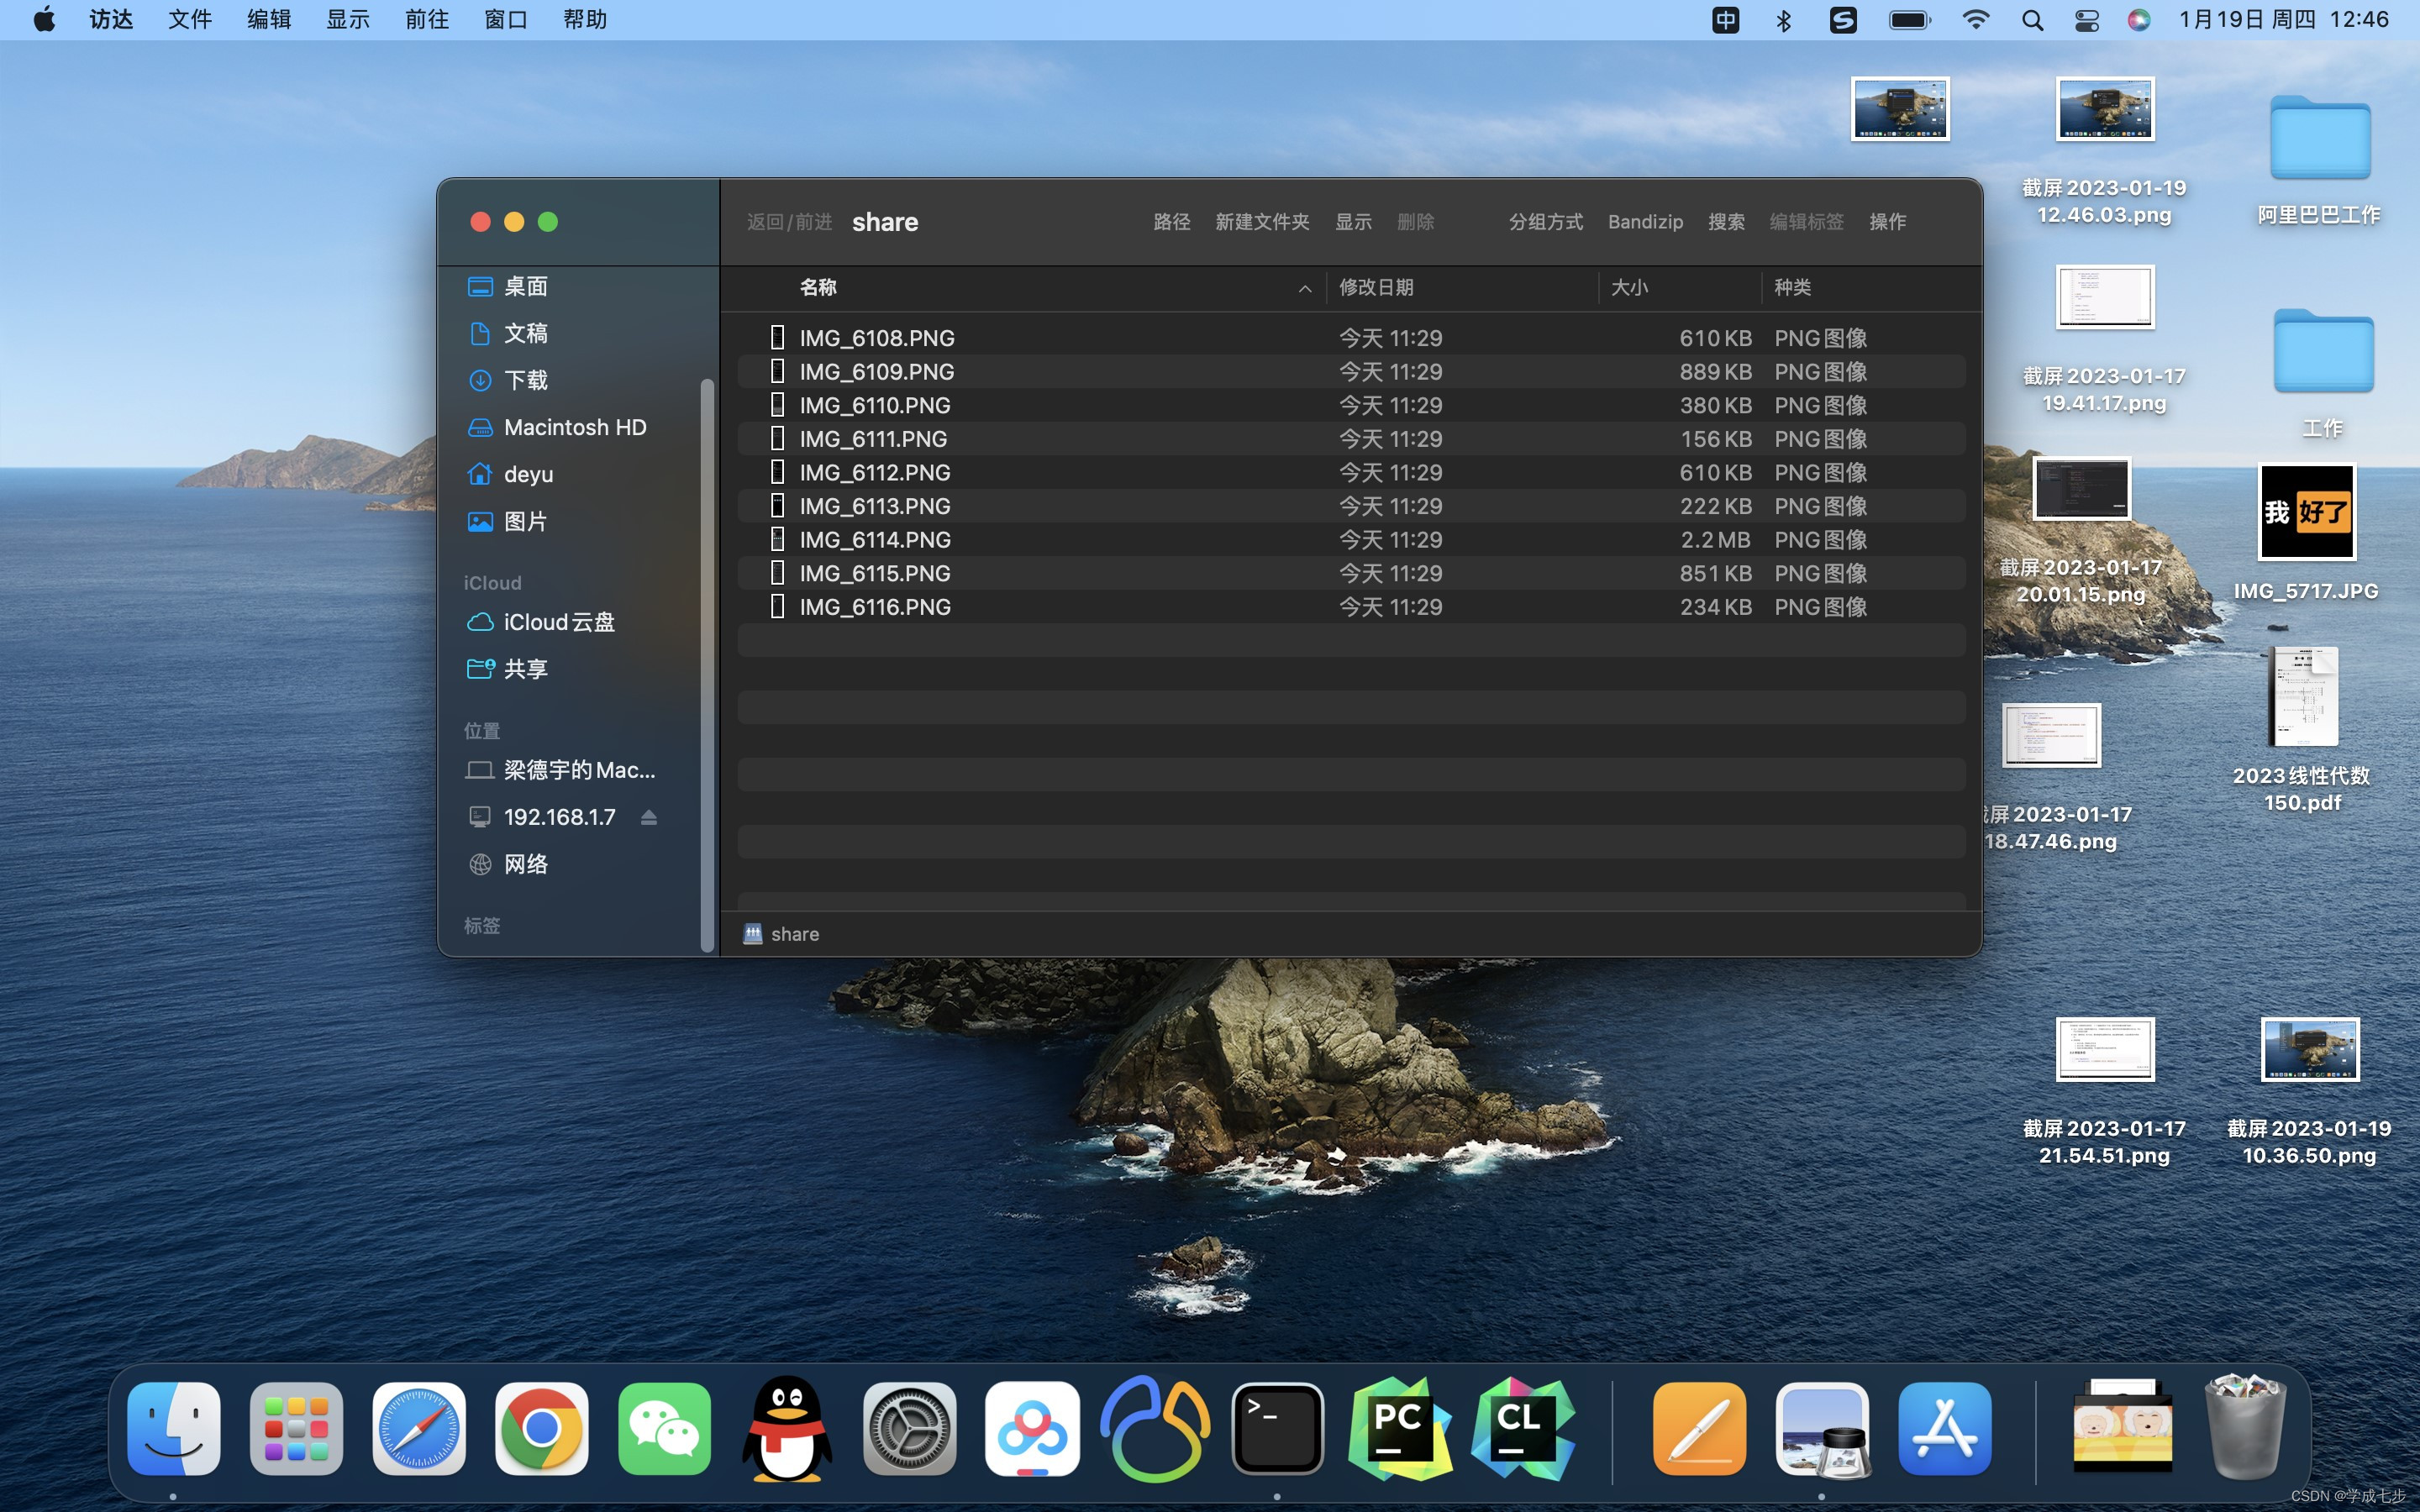Open the 分组方式 grouping dropdown
This screenshot has height=1512, width=2420.
point(1545,222)
